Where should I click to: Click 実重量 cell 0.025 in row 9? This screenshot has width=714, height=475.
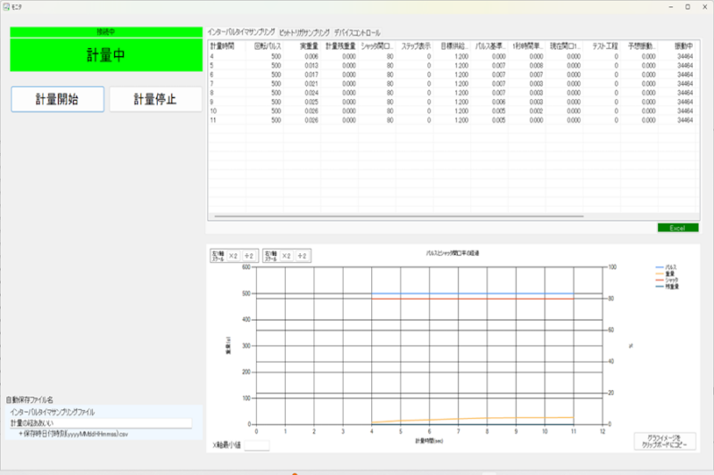click(x=311, y=102)
